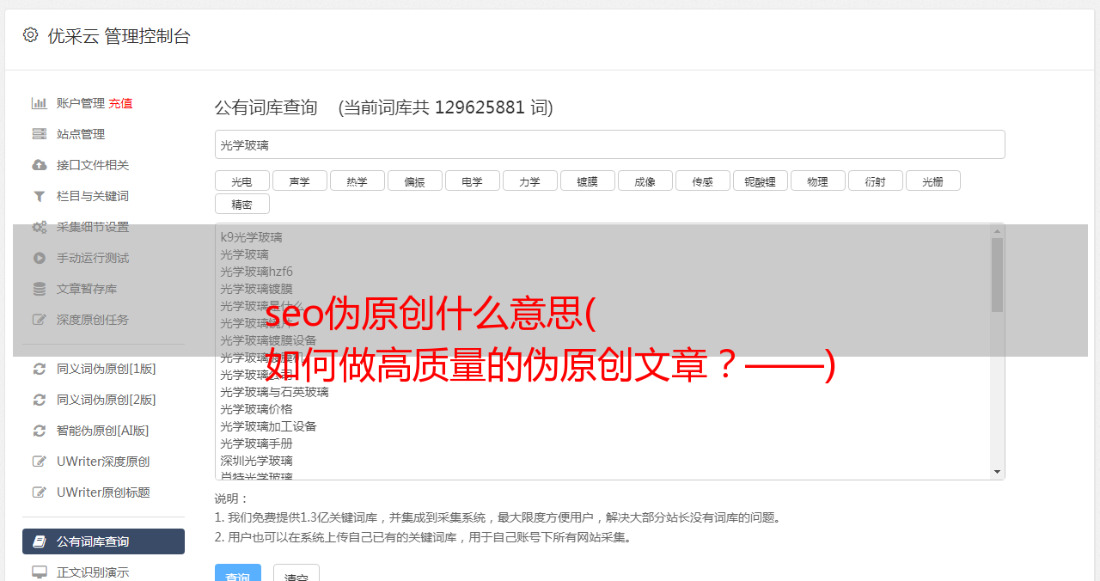Viewport: 1100px width, 581px height.
Task: Click the 栏目与关键词 filter icon
Action: click(x=40, y=196)
